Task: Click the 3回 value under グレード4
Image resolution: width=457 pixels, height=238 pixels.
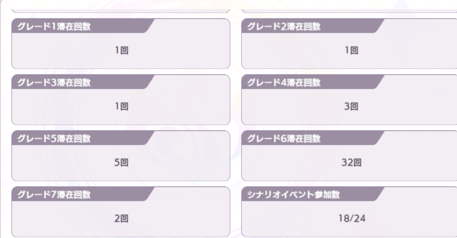Action: [x=351, y=107]
